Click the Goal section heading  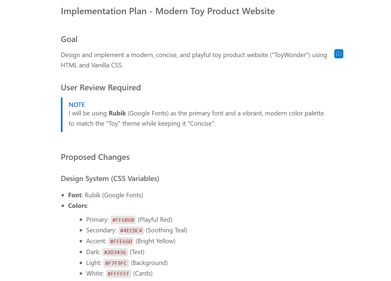(69, 39)
